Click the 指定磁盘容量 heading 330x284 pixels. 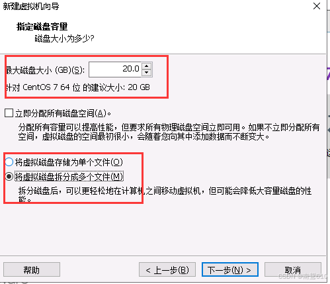tap(42, 26)
